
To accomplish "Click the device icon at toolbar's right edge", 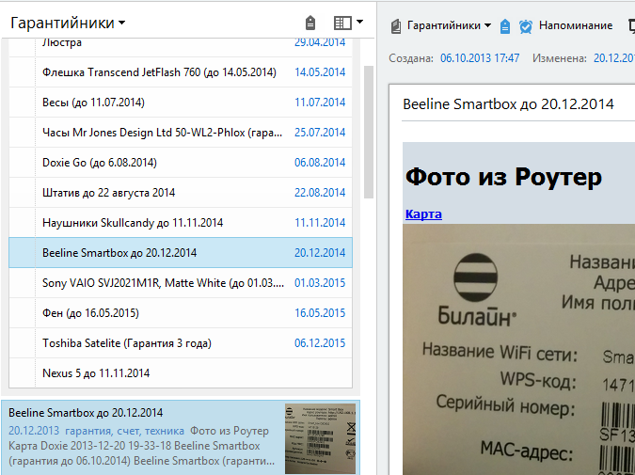I will (631, 25).
